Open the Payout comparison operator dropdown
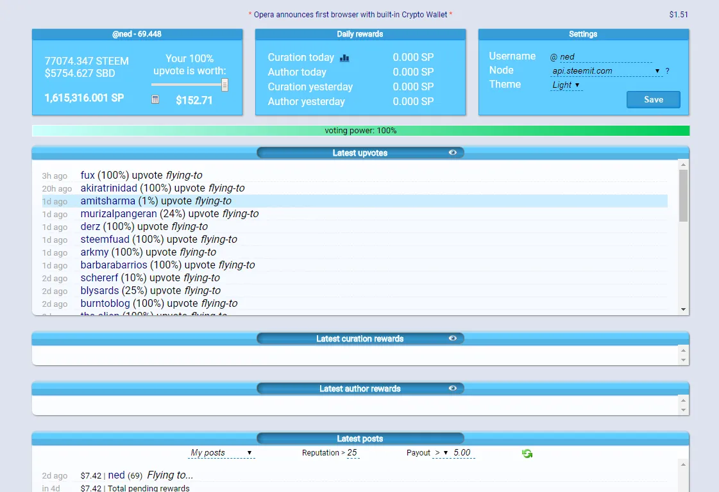Screen dimensions: 719x492 tap(441, 453)
